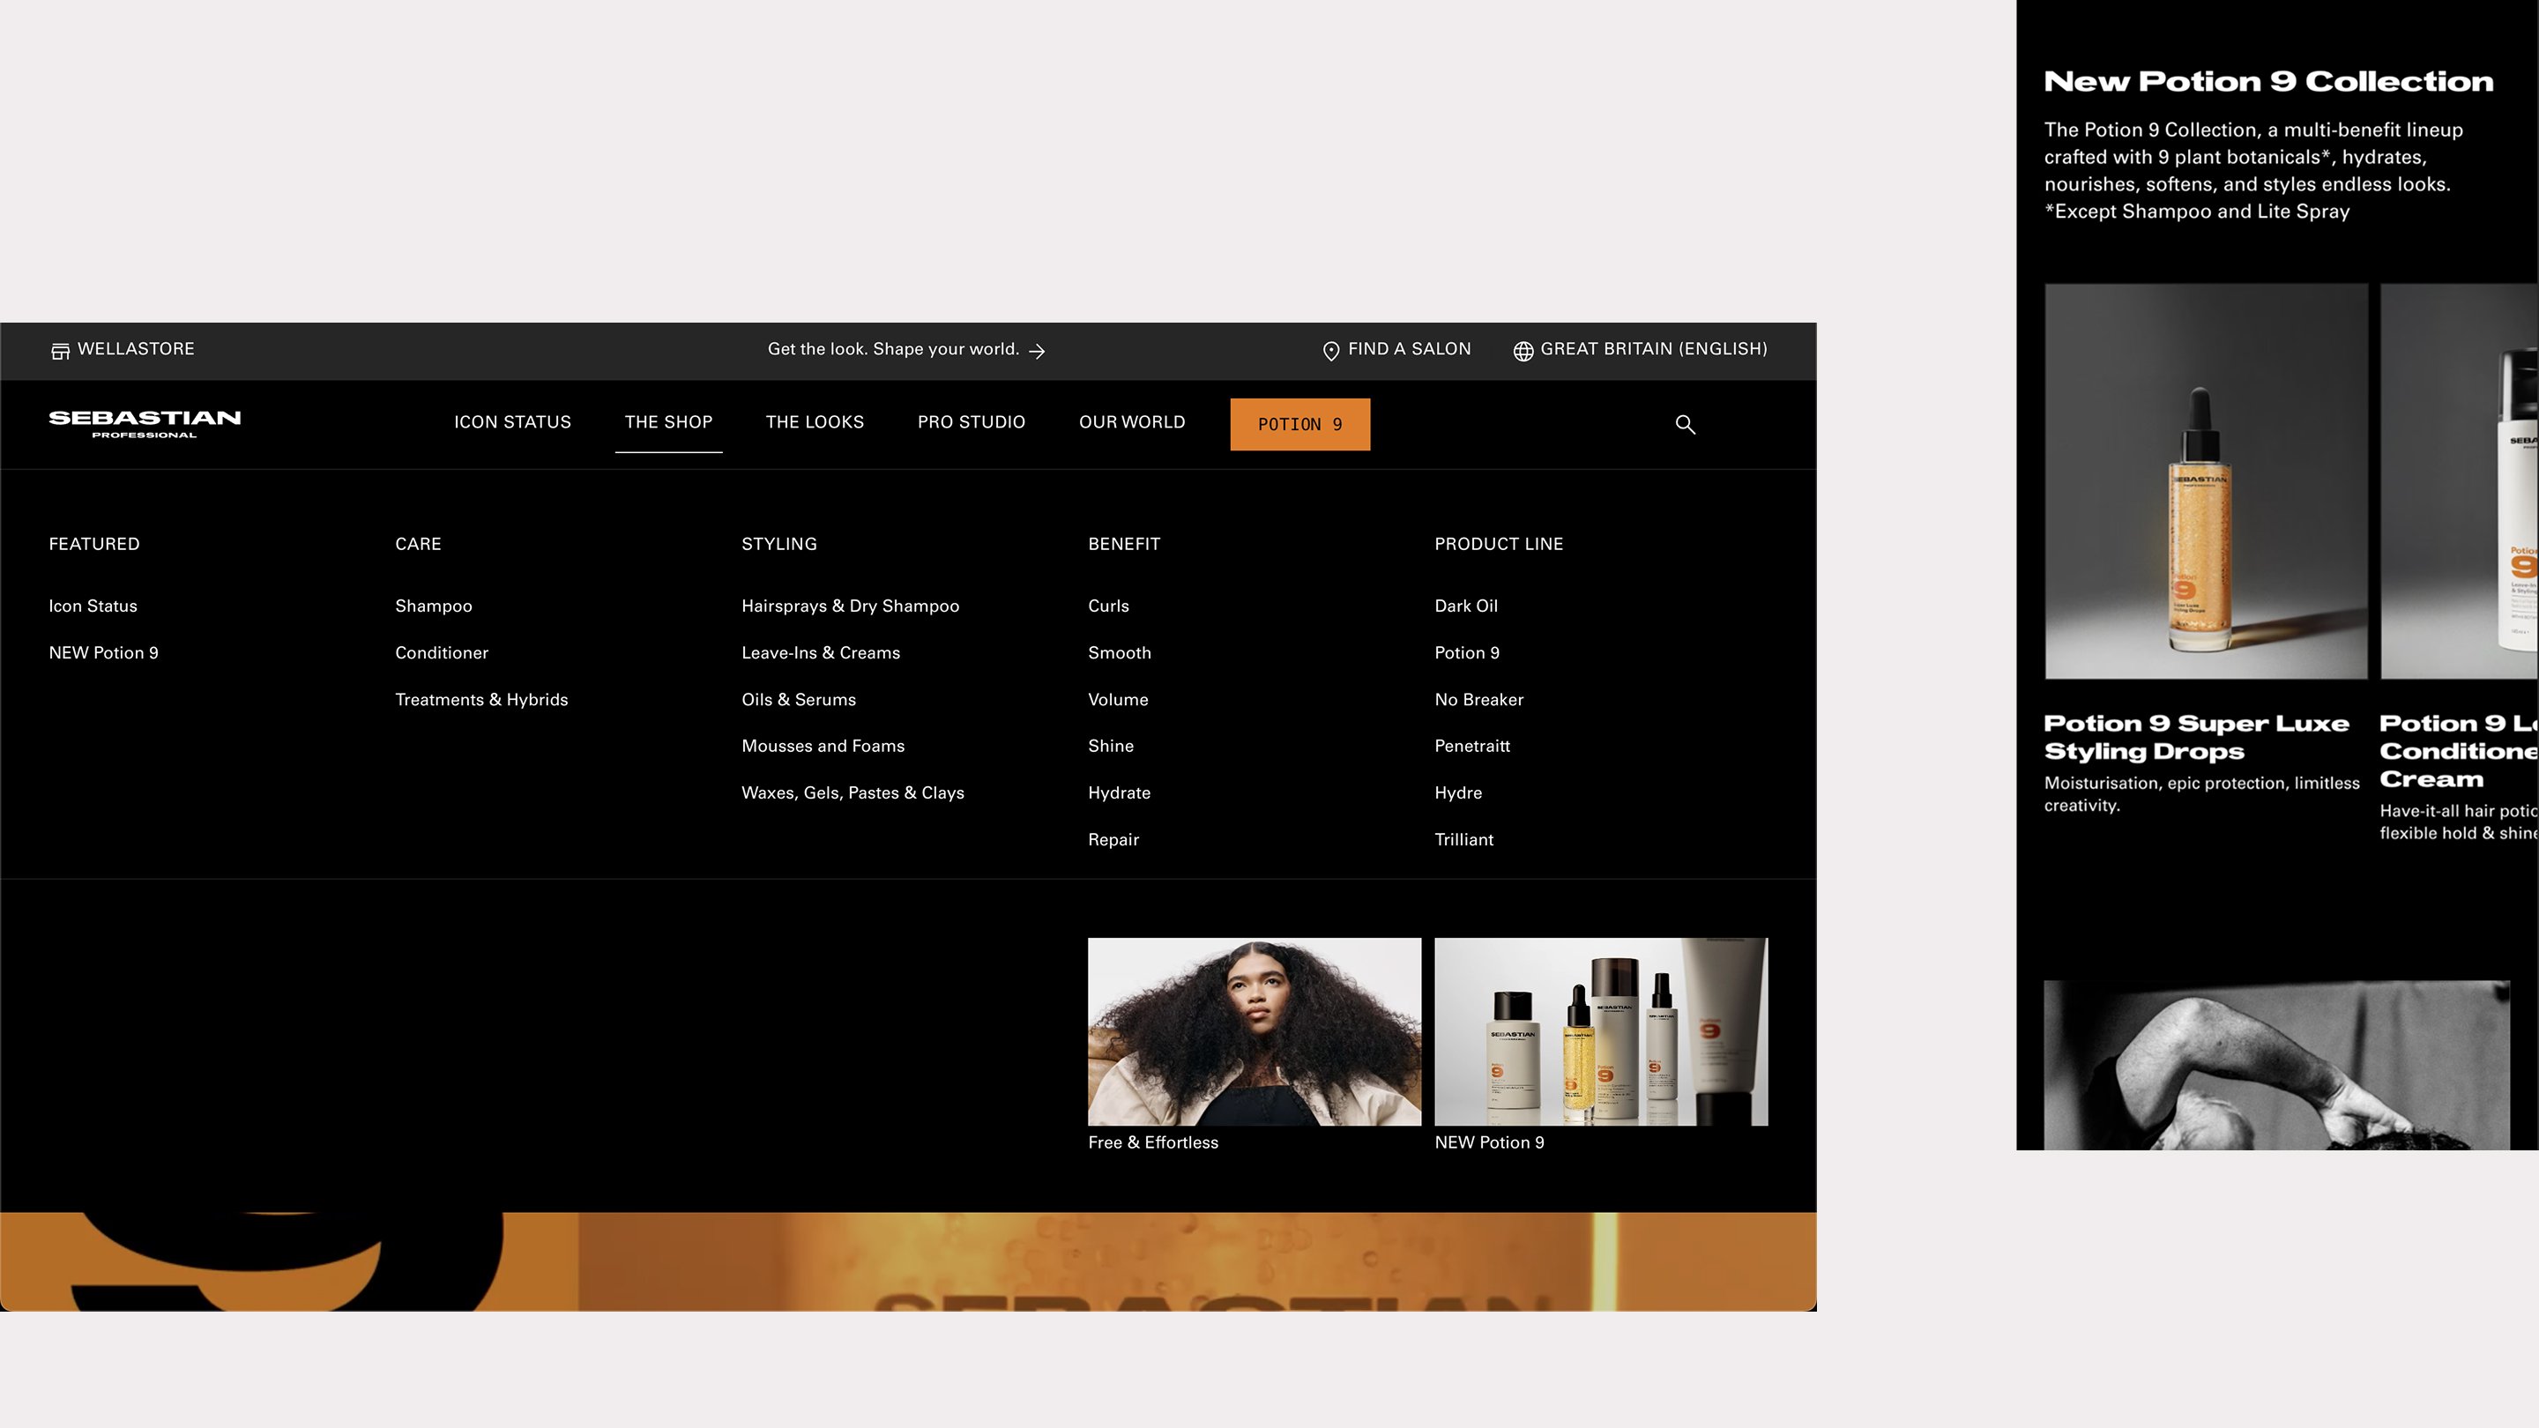Open the Penetraitt product line
The width and height of the screenshot is (2539, 1428).
pos(1472,746)
